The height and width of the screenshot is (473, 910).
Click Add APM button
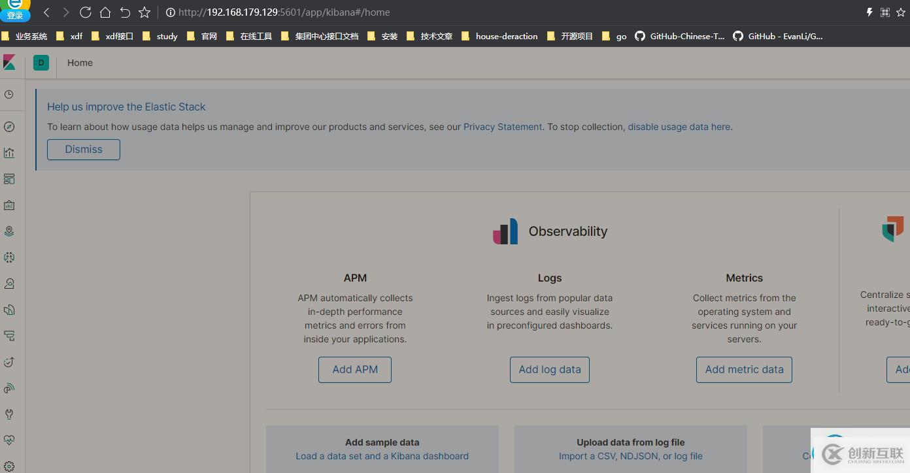[355, 370]
